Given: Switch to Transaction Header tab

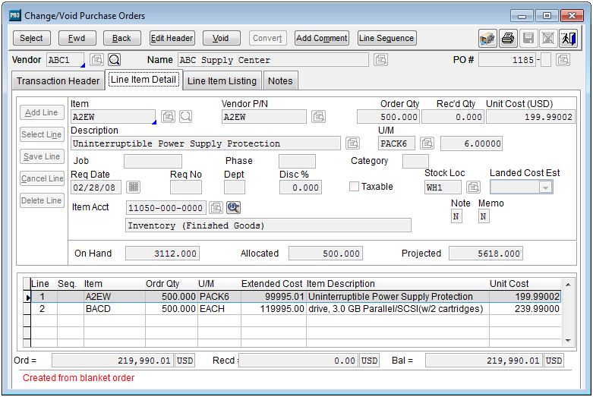Looking at the screenshot, I should [x=58, y=81].
